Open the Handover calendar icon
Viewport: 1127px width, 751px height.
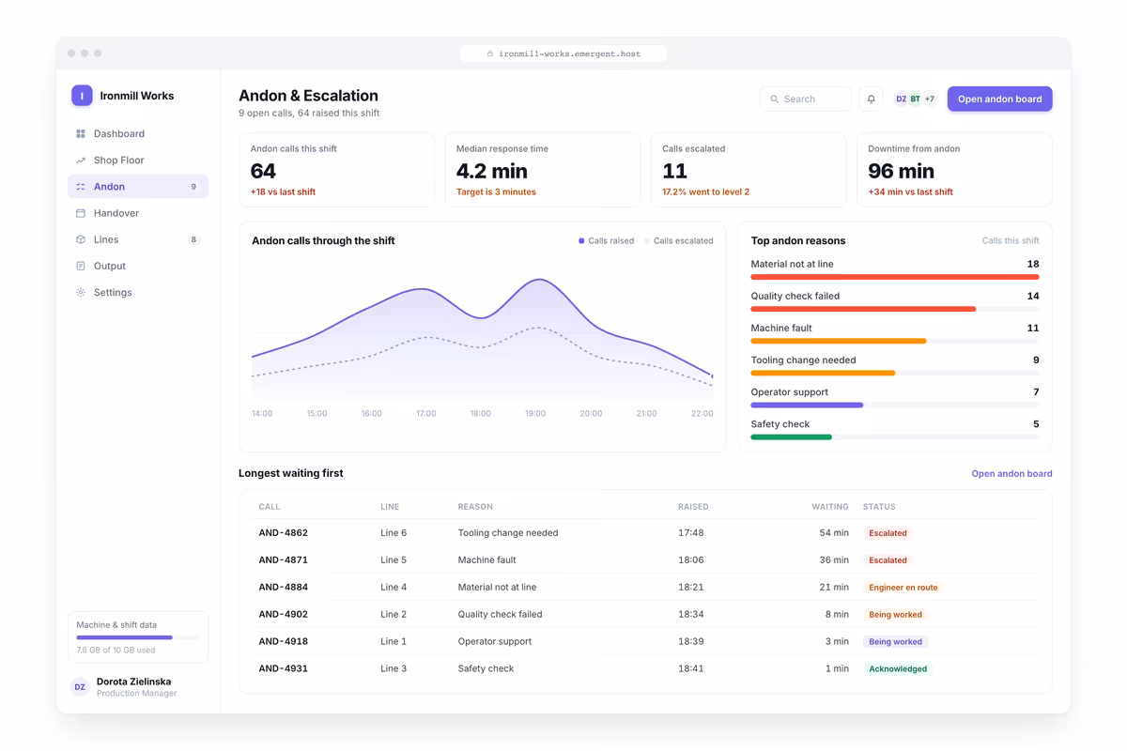click(x=81, y=213)
